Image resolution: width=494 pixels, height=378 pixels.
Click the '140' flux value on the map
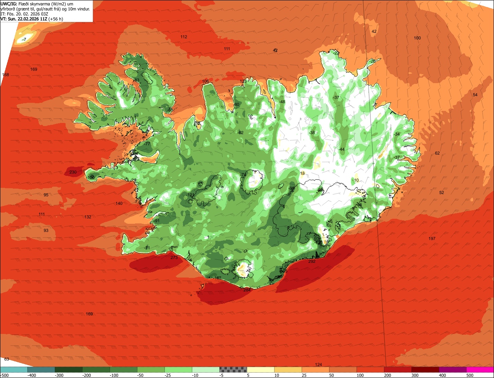119,203
